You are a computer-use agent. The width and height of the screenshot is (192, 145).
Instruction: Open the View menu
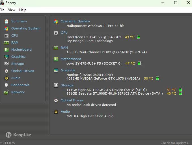[x=12, y=10]
